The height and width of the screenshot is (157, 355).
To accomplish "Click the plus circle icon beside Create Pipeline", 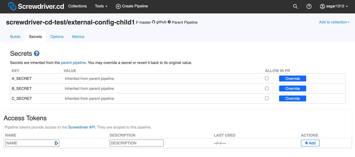I will tap(118, 6).
